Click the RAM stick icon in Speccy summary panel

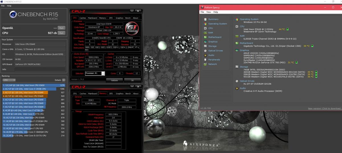click(x=237, y=36)
